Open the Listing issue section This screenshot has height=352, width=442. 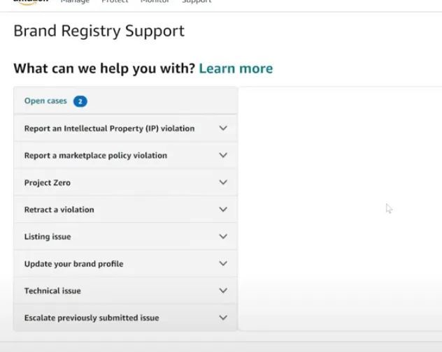pyautogui.click(x=48, y=237)
